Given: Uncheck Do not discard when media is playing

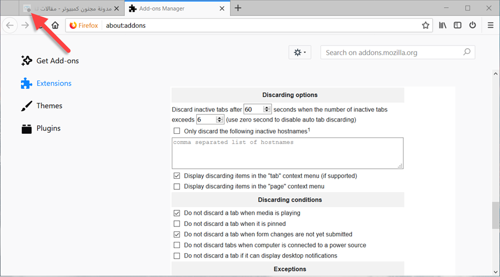Looking at the screenshot, I should [177, 213].
